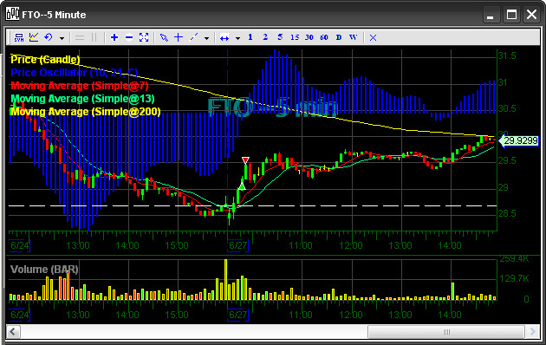The width and height of the screenshot is (546, 345).
Task: Click the refresh/undo arrow icon
Action: coord(49,37)
